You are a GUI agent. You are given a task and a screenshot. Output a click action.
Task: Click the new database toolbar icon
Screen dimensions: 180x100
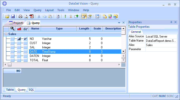point(105,16)
